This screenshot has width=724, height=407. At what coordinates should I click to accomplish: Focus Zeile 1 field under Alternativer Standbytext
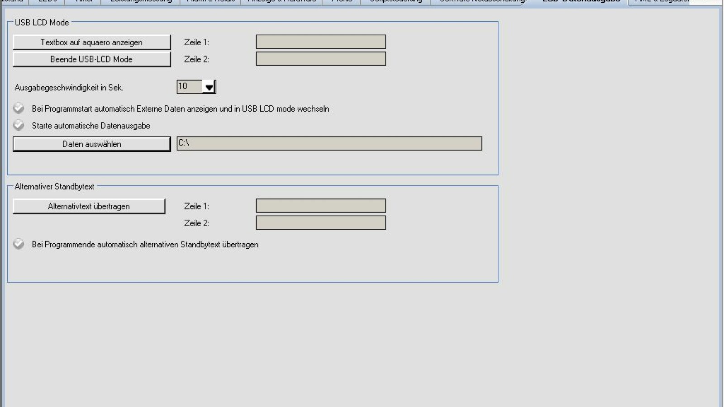tap(320, 206)
